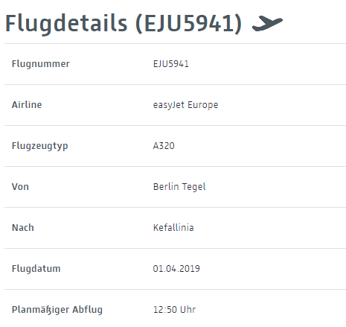This screenshot has height=327, width=346.
Task: Select the Flugdatum label
Action: point(36,269)
